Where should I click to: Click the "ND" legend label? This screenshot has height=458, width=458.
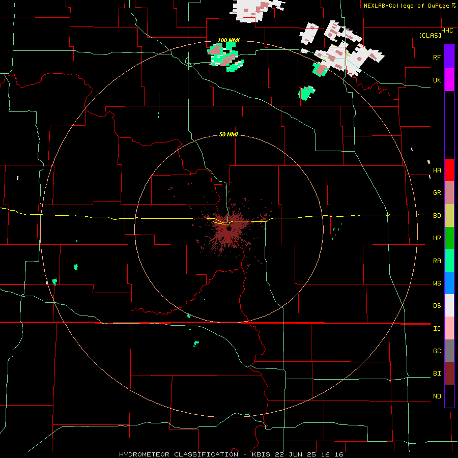(x=437, y=396)
